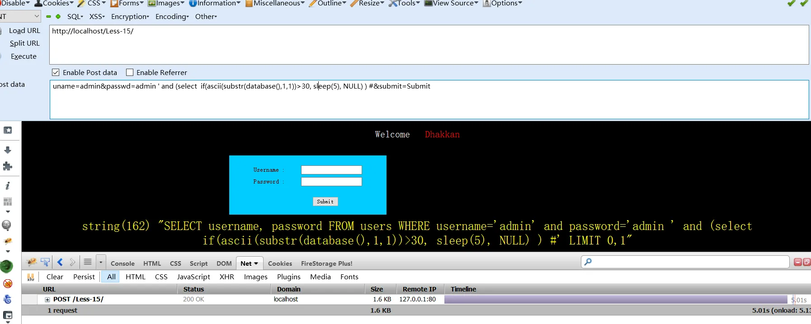Click the green globe icon in sidebar
811x324 pixels.
[x=6, y=267]
